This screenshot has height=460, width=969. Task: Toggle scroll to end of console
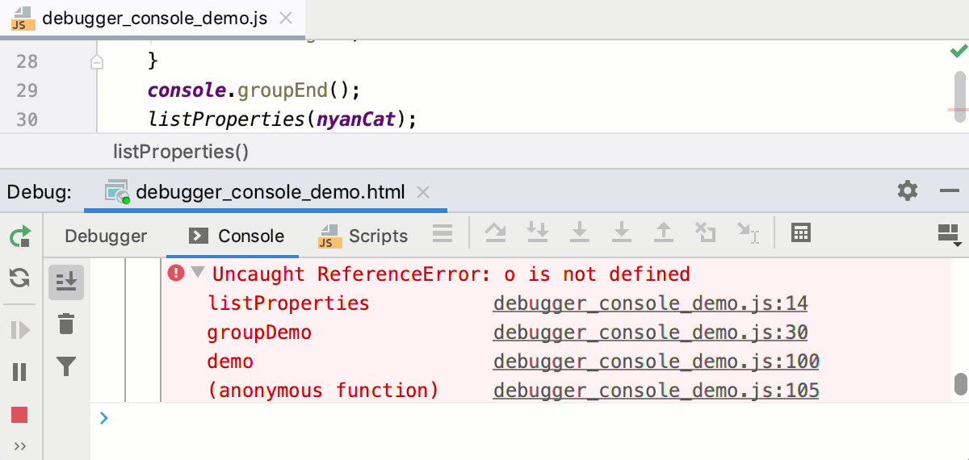66,281
